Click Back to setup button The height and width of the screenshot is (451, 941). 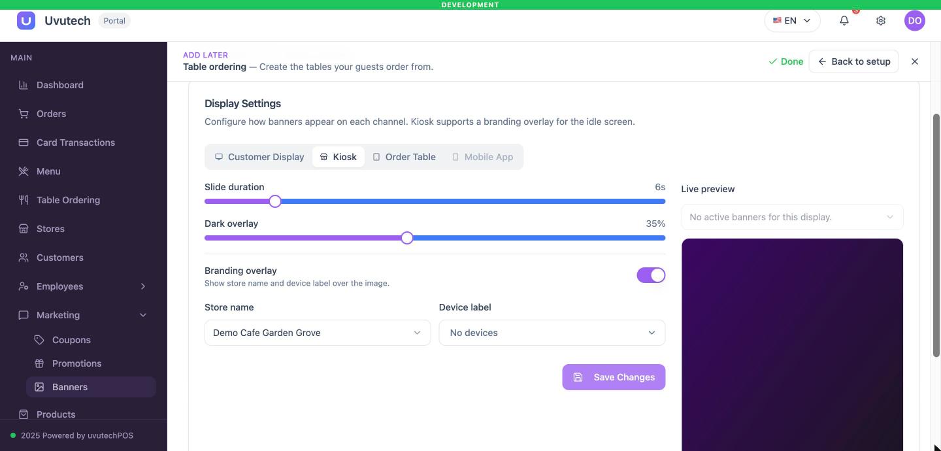click(854, 61)
